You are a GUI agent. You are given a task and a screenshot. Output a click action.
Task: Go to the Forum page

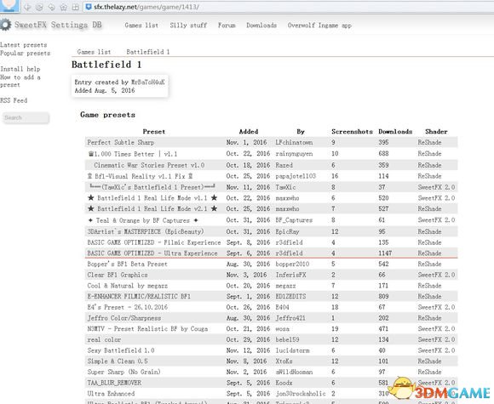coord(227,26)
